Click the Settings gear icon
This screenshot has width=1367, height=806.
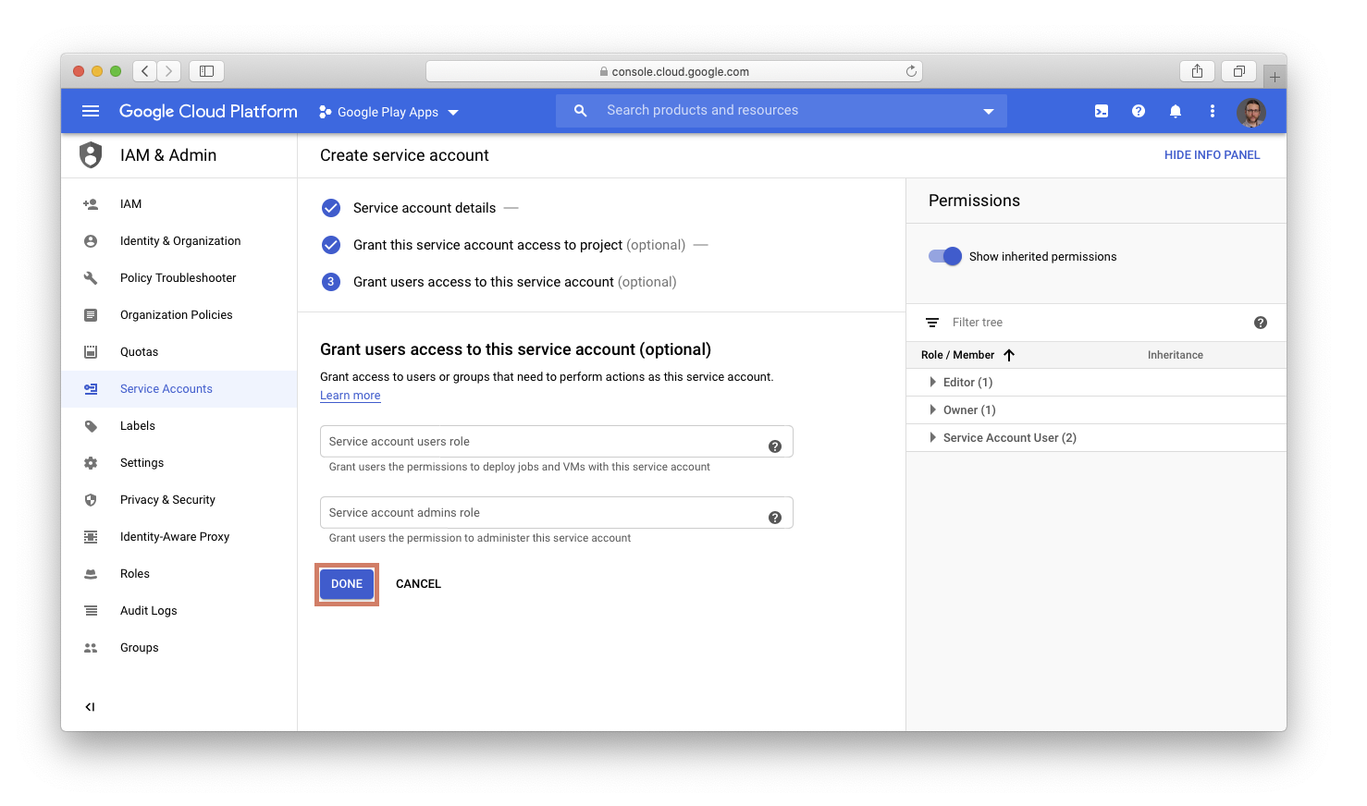click(91, 463)
